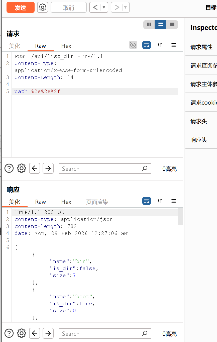
Task: Open the request hamburger options menu
Action: point(174,45)
